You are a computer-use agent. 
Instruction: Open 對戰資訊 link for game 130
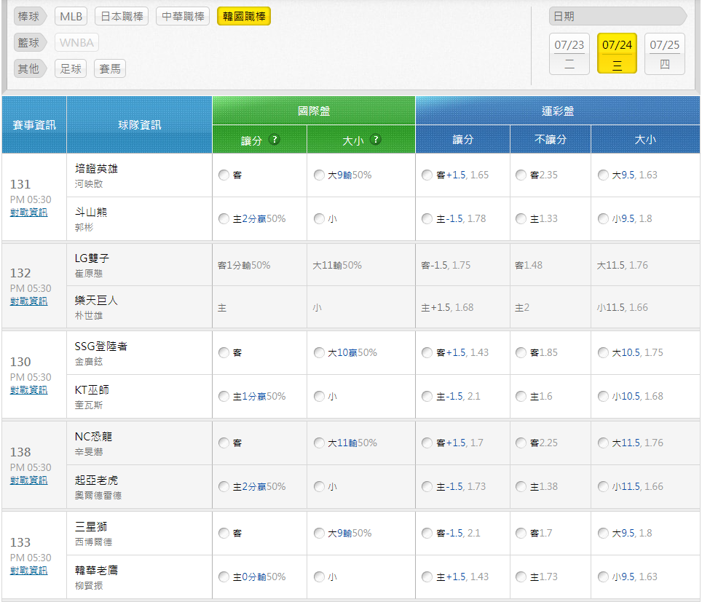(28, 390)
